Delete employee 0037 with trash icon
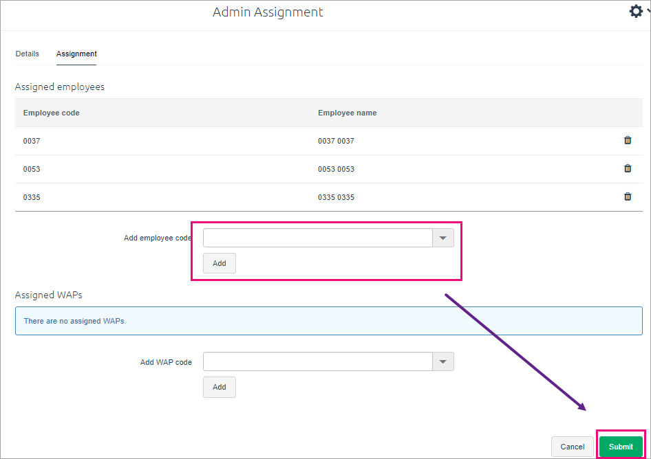This screenshot has width=651, height=459. click(628, 140)
